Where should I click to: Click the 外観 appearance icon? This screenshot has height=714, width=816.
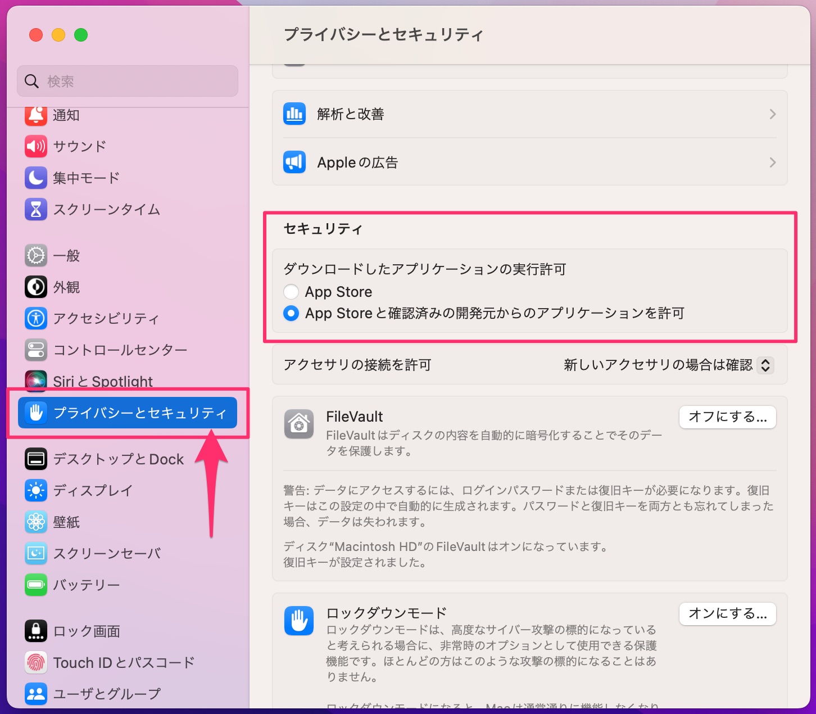[x=36, y=287]
